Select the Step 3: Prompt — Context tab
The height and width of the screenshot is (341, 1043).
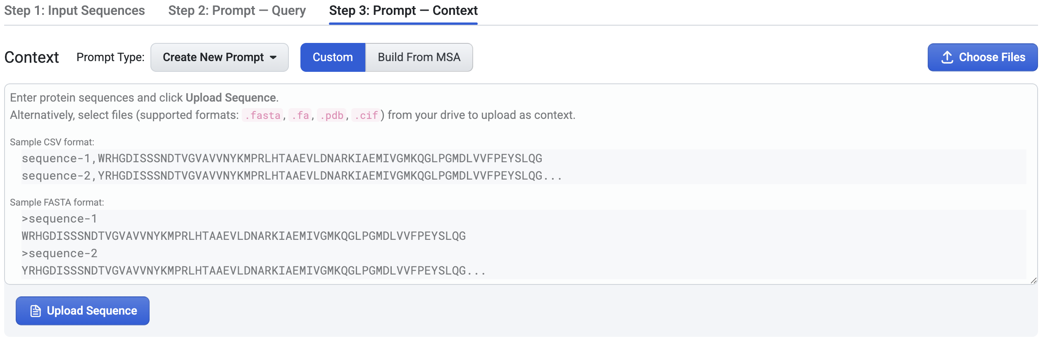click(x=402, y=11)
